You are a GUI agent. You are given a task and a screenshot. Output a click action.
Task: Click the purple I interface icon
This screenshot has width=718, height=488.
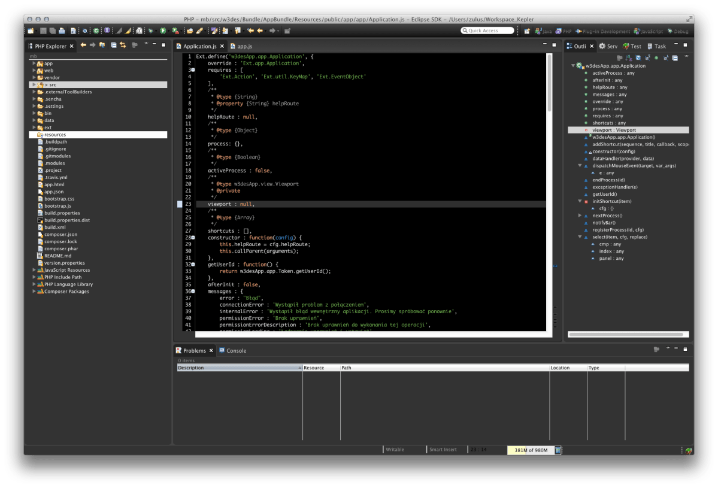(107, 31)
